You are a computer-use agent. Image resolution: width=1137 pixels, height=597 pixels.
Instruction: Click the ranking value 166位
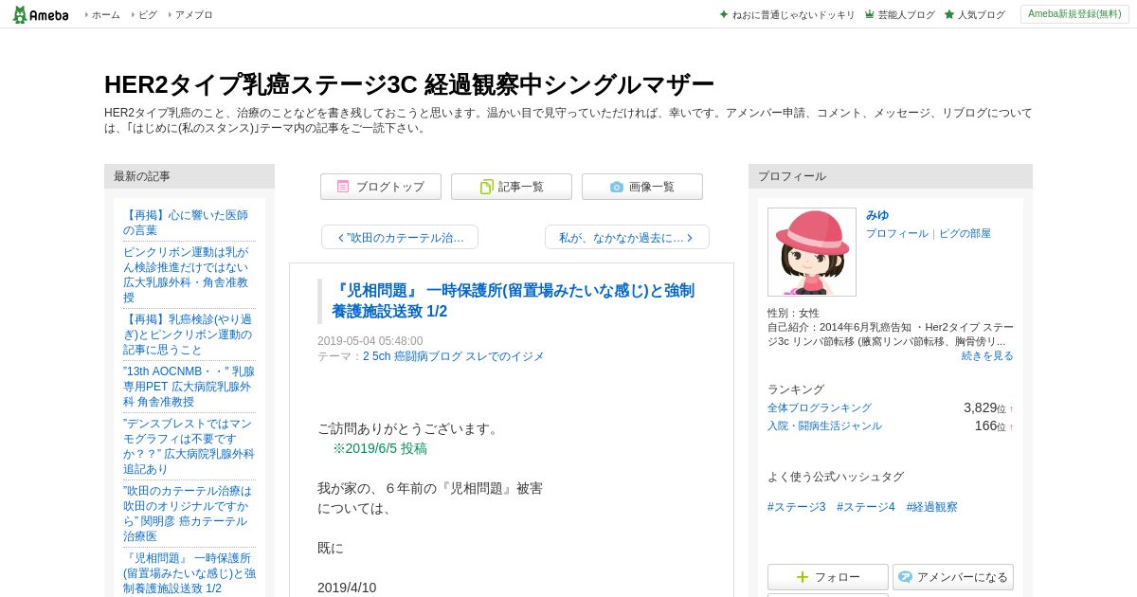click(991, 425)
